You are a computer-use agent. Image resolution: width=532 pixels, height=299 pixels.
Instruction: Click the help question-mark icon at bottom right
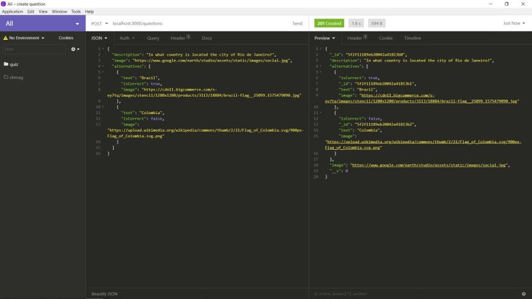tap(524, 294)
